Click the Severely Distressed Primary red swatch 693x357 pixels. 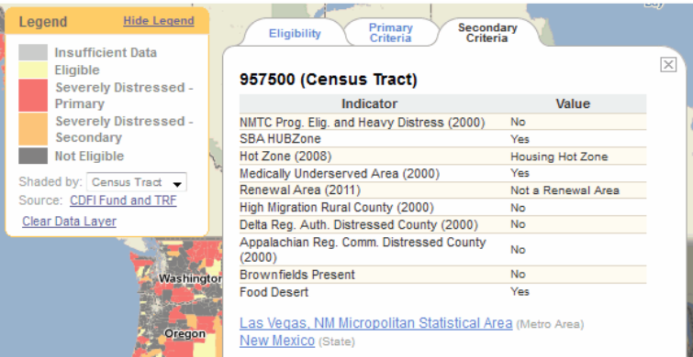coord(33,95)
